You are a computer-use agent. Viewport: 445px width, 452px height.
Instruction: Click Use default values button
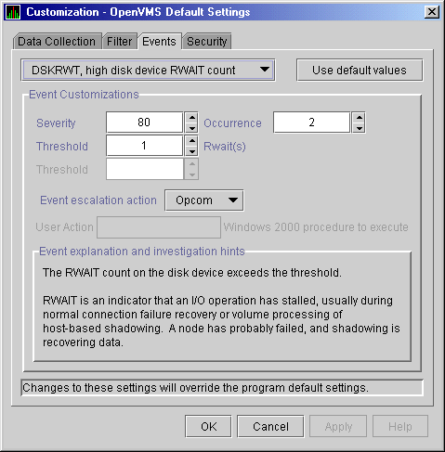360,71
